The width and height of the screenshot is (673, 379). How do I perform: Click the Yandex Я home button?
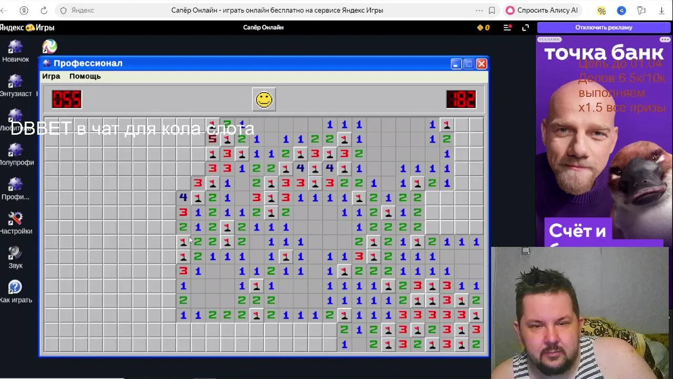pyautogui.click(x=24, y=10)
